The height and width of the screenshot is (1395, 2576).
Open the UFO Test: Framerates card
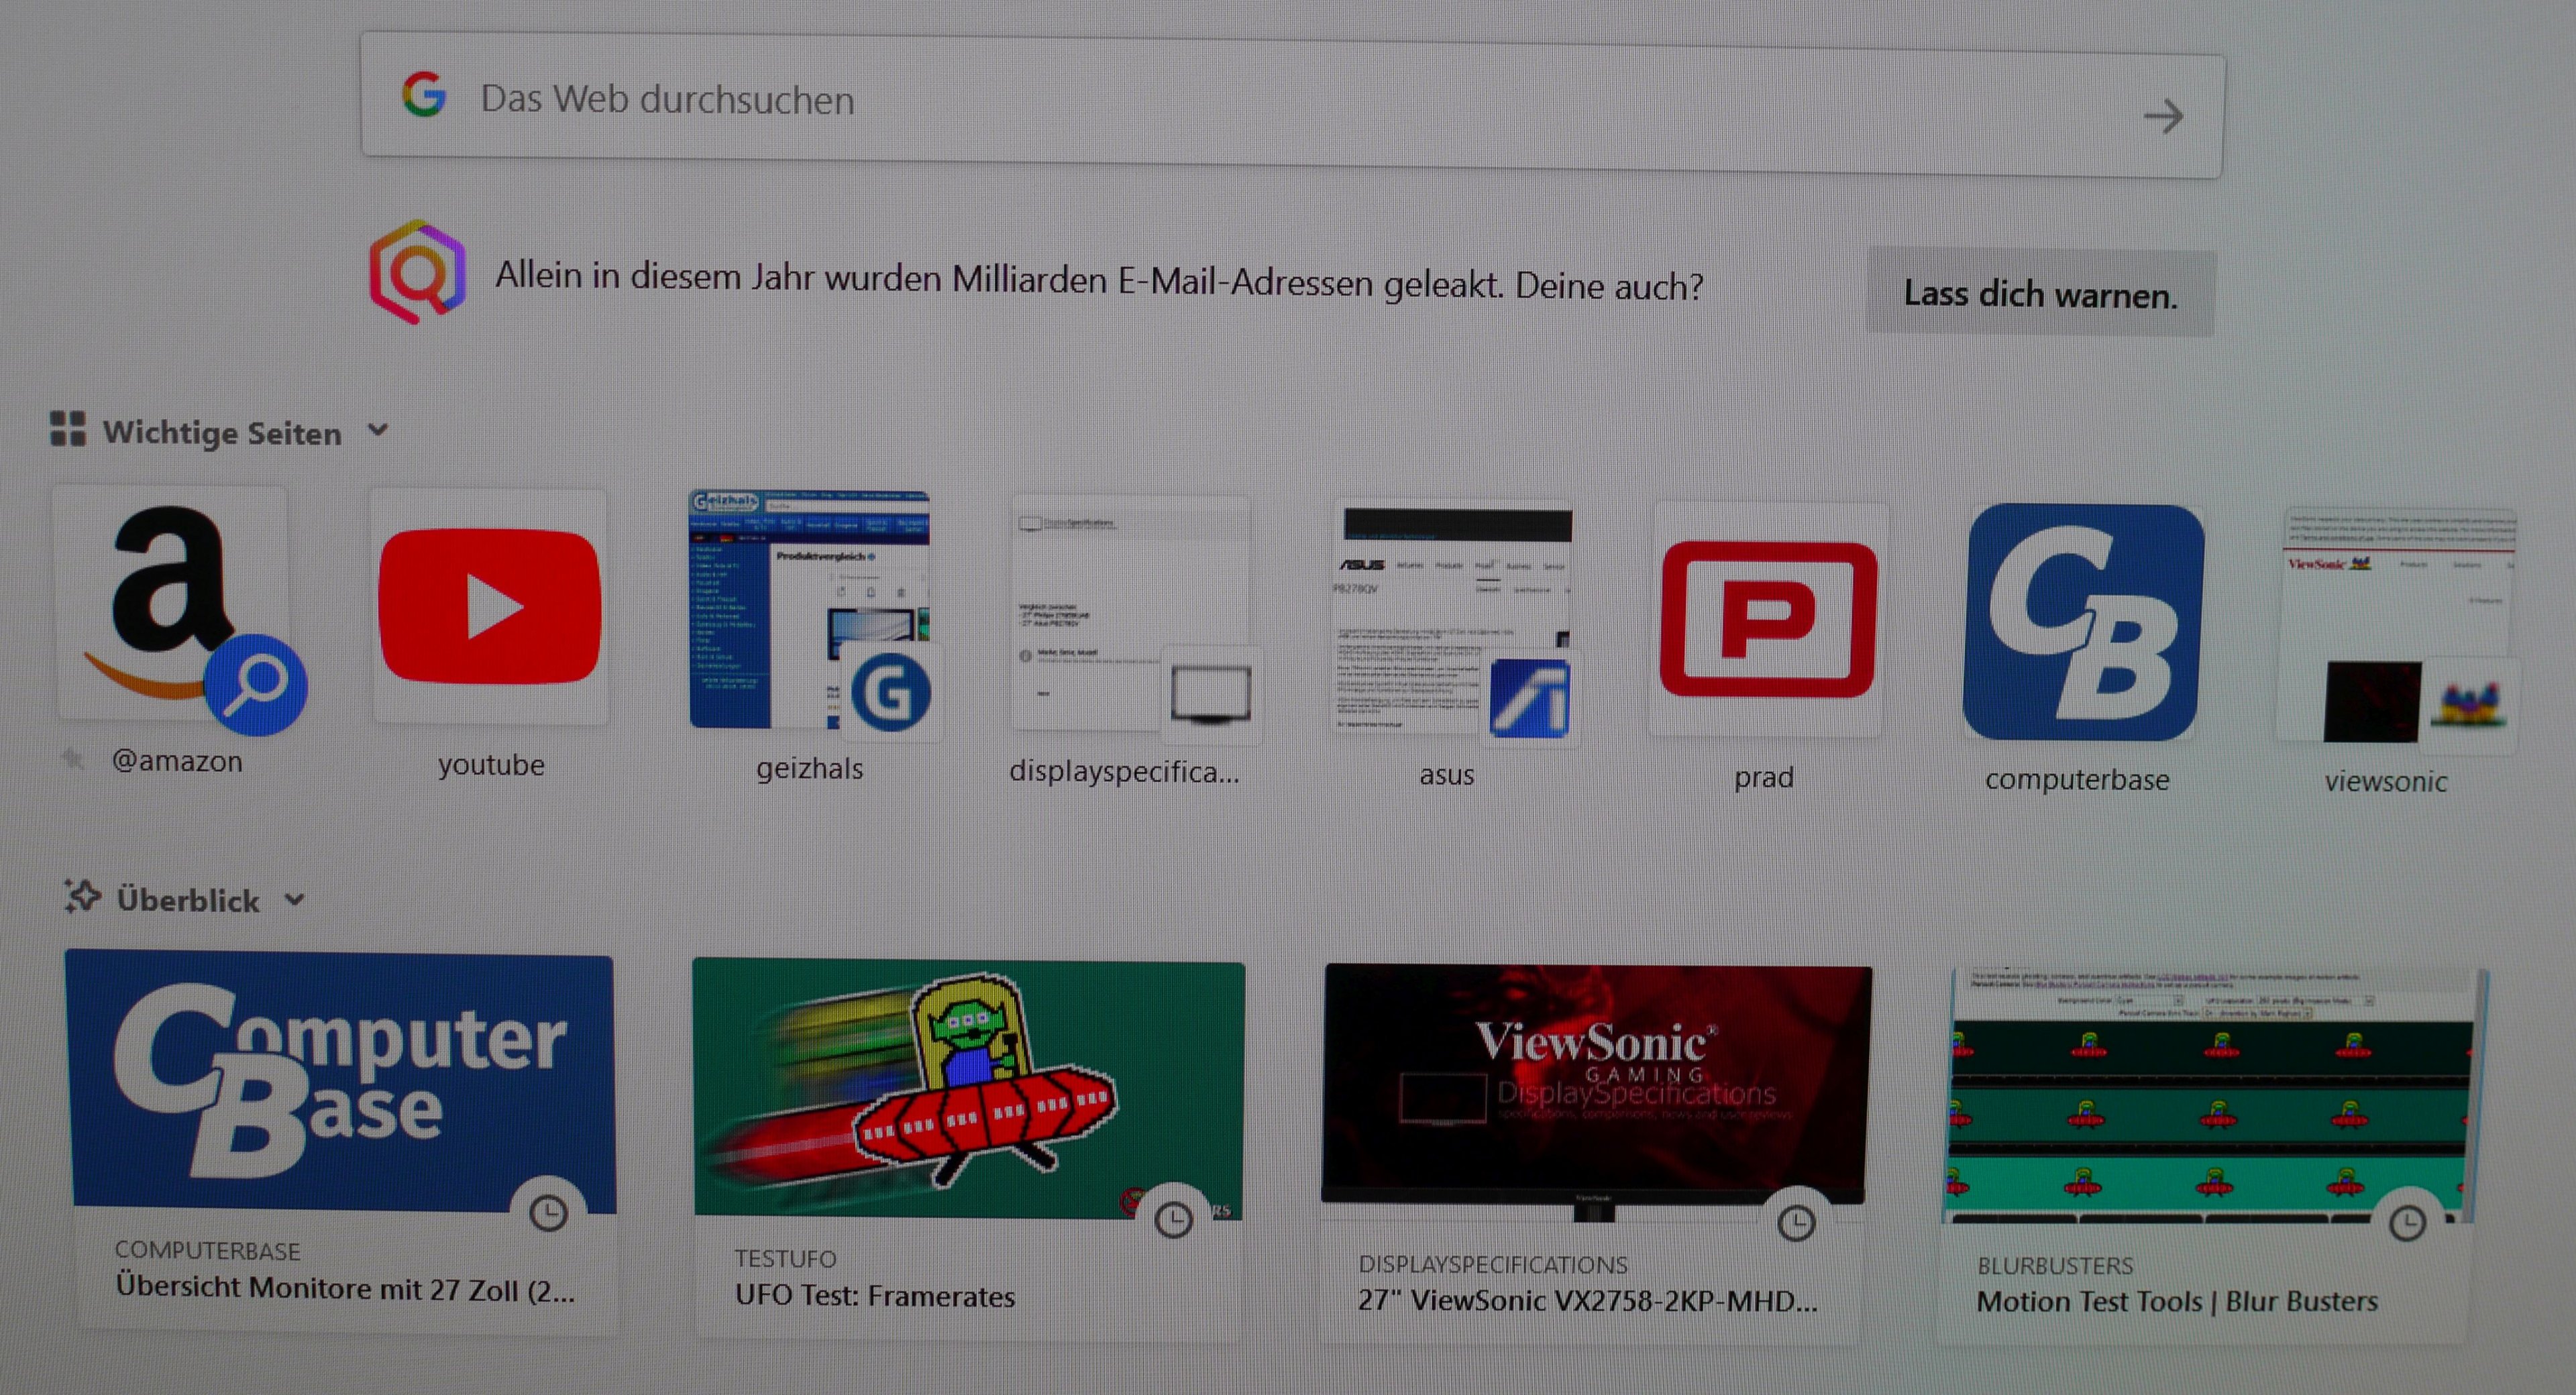pyautogui.click(x=968, y=1145)
